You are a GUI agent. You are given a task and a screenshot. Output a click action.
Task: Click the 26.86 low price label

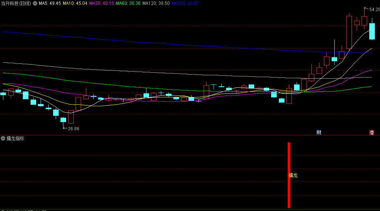point(73,129)
